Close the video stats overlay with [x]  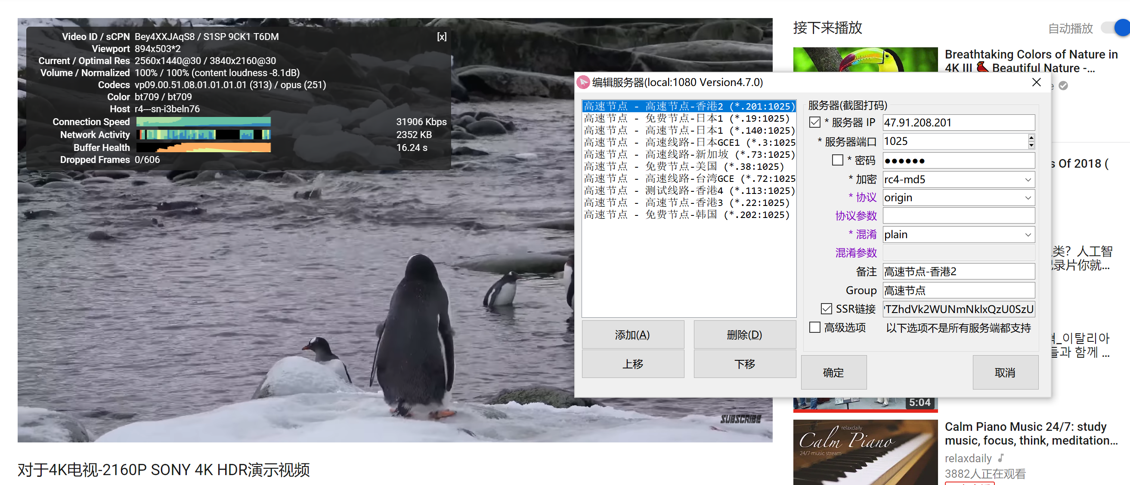click(441, 37)
